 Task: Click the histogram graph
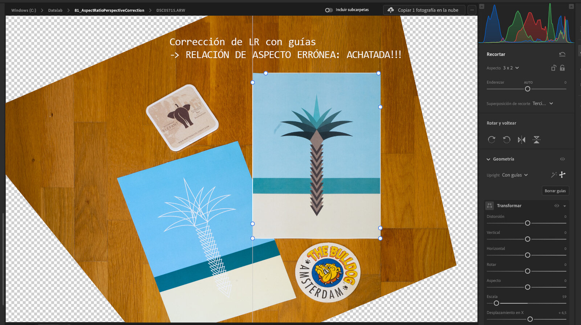tap(527, 23)
